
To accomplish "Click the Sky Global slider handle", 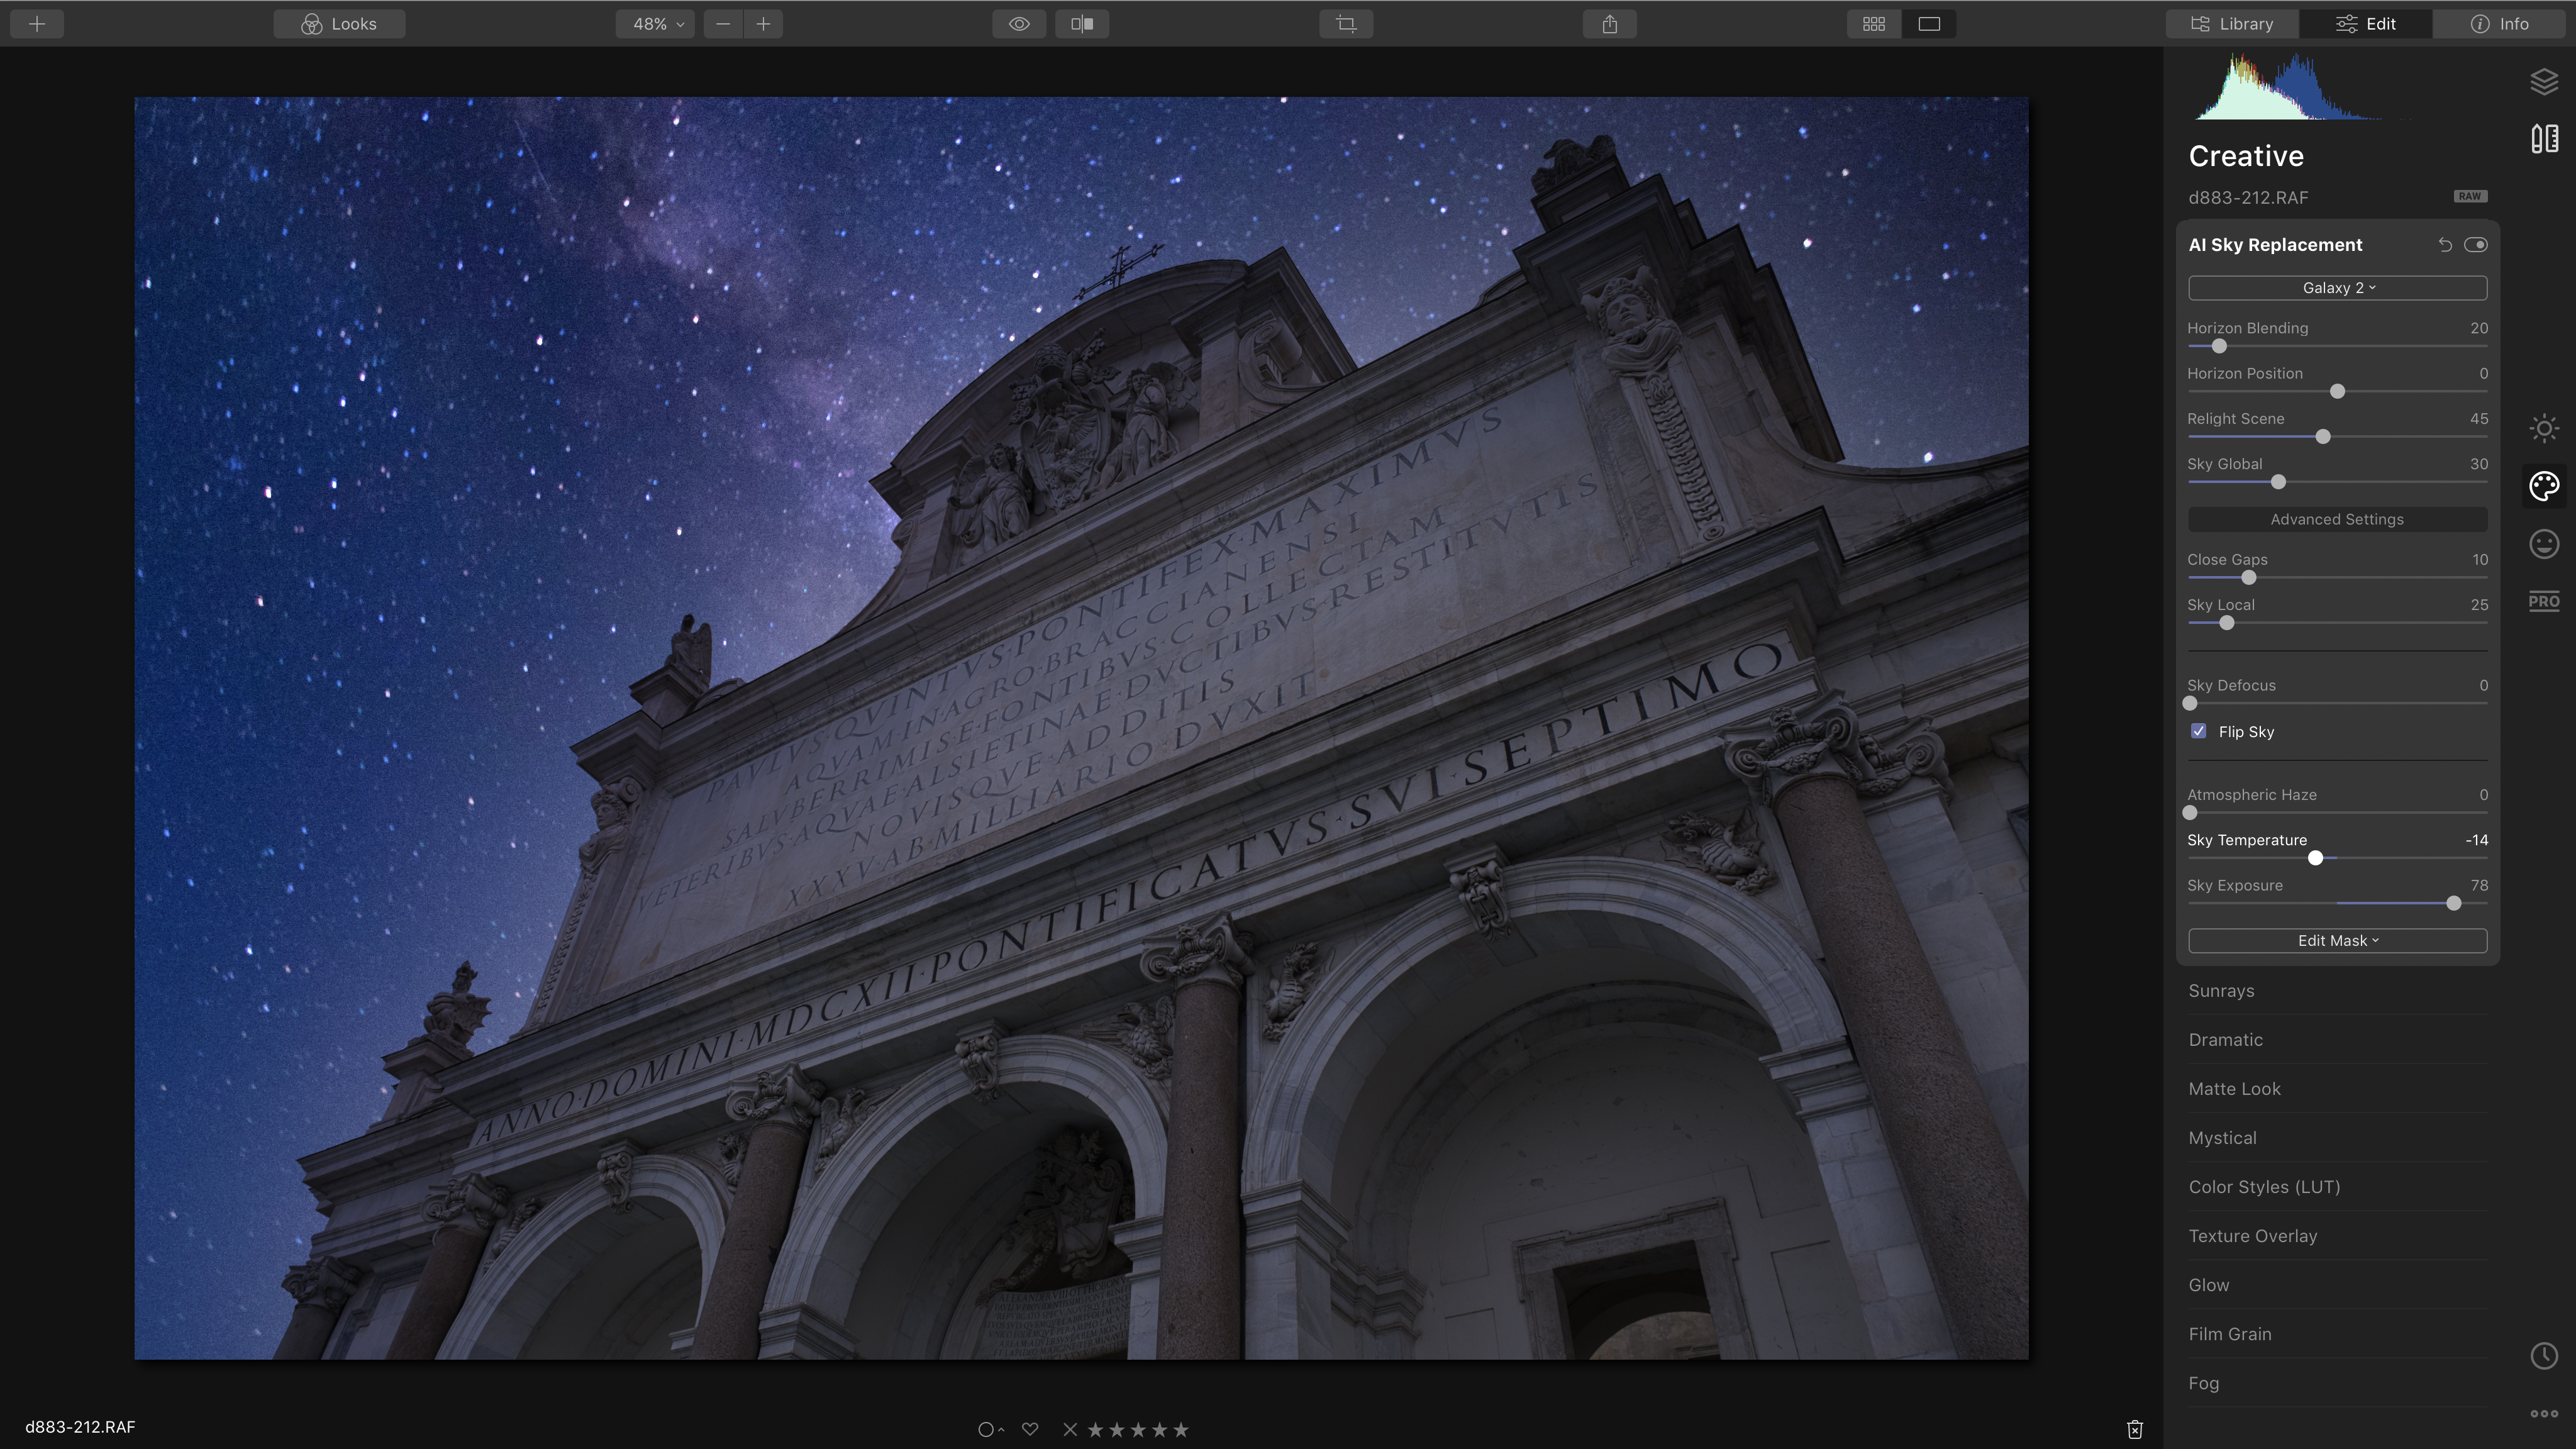I will (x=2278, y=482).
